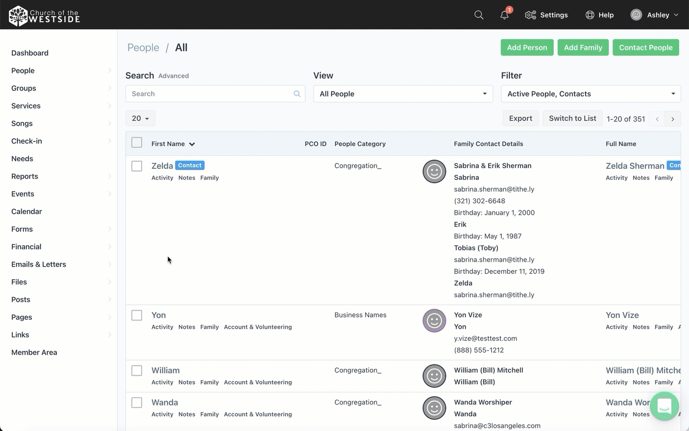Viewport: 689px width, 431px height.
Task: Open Groups in the sidebar menu
Action: (x=24, y=88)
